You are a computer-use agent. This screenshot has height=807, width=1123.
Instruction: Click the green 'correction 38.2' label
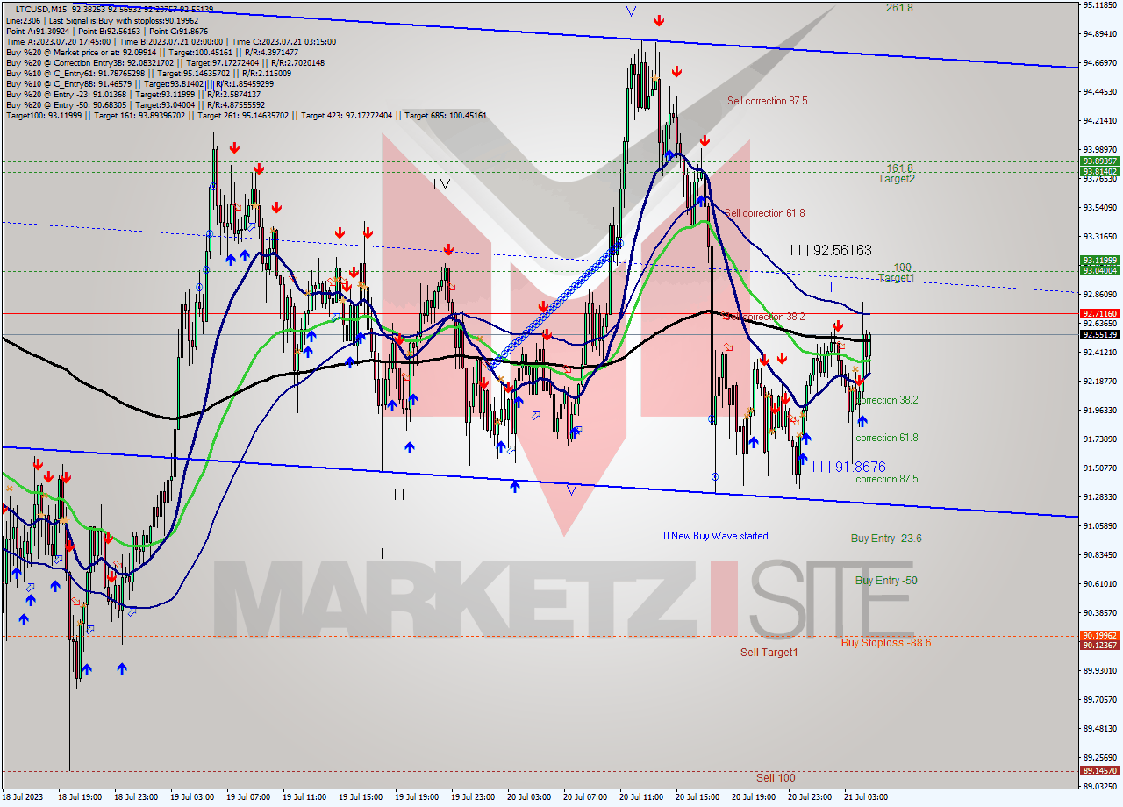(887, 400)
